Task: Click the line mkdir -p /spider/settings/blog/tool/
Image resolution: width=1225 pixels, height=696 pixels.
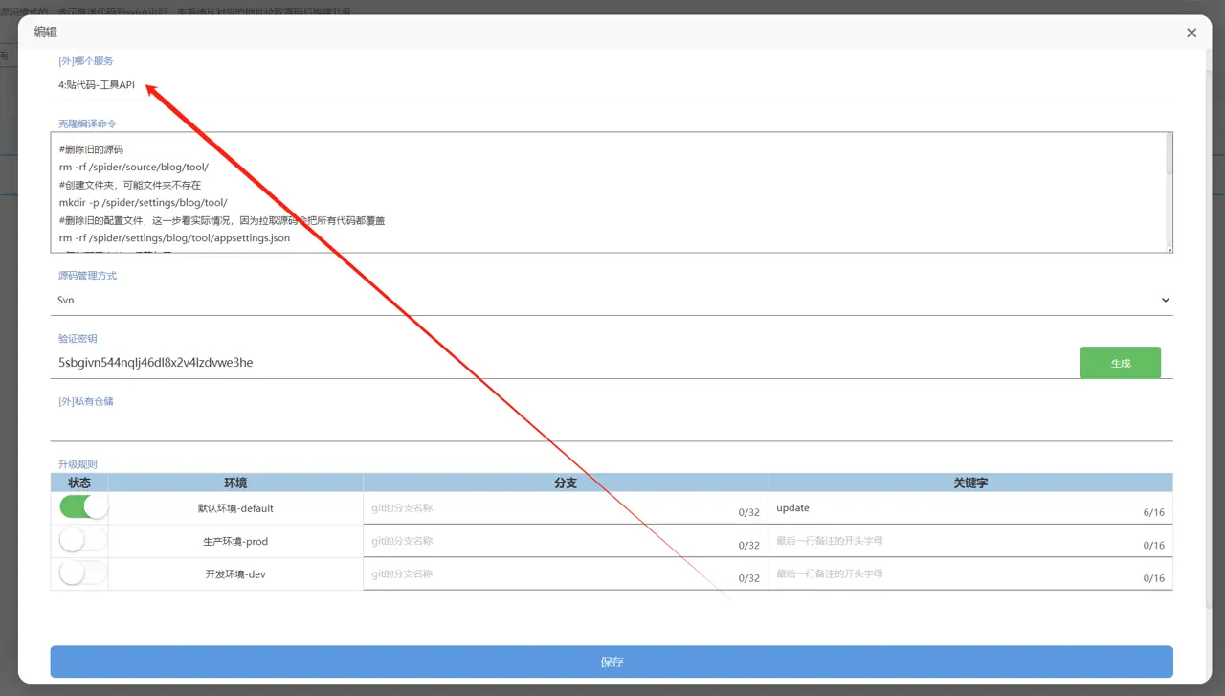Action: [x=143, y=203]
